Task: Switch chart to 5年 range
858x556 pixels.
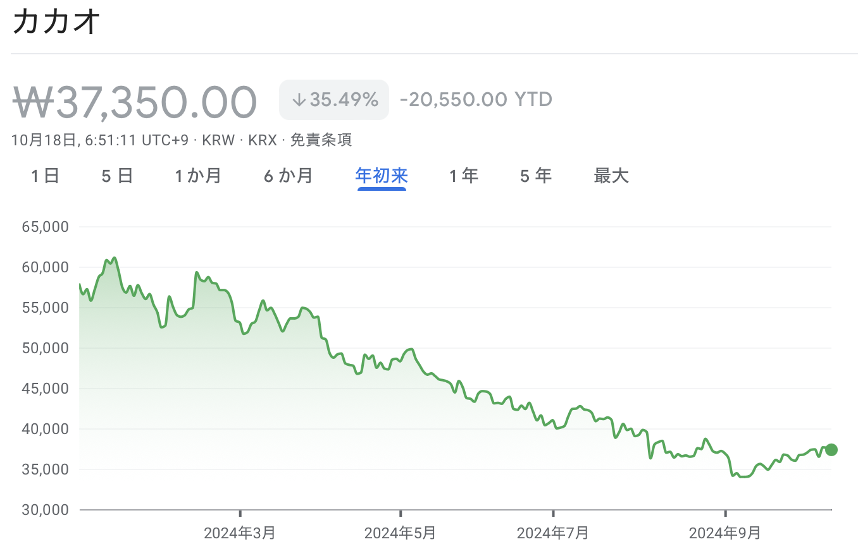Action: coord(536,176)
